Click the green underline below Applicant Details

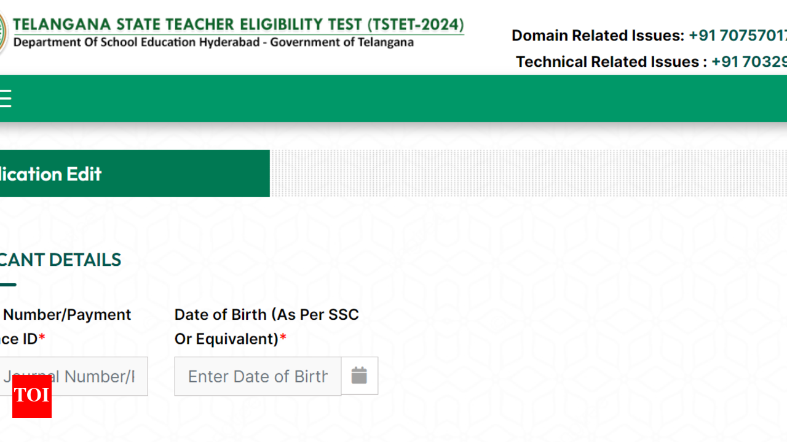7,284
